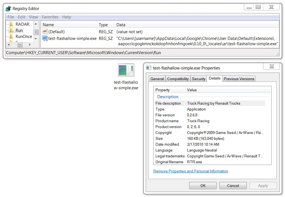Click the 'Language Neutral' value

[202, 150]
